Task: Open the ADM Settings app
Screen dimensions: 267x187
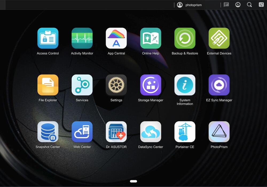Action: click(x=116, y=85)
